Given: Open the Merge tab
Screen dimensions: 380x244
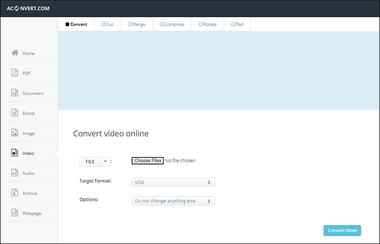Looking at the screenshot, I should [137, 24].
